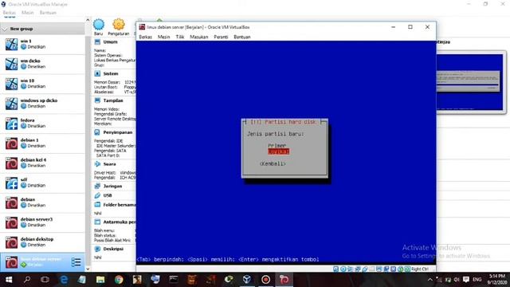Click the machine list scrollbar up arrow
Viewport: 510px width, 287px height.
pos(88,20)
